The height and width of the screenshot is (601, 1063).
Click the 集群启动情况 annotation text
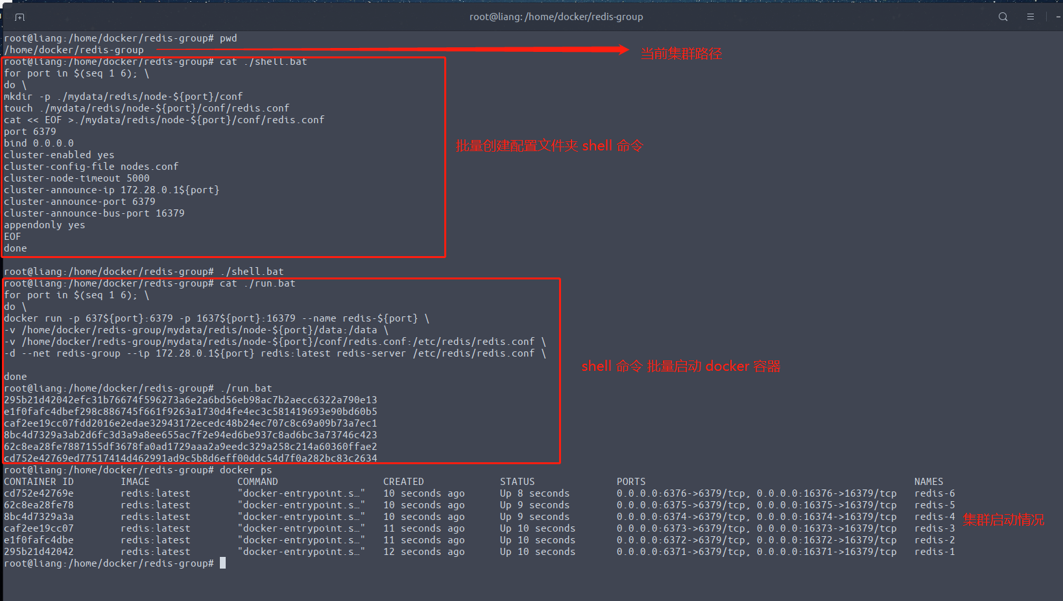[1003, 520]
